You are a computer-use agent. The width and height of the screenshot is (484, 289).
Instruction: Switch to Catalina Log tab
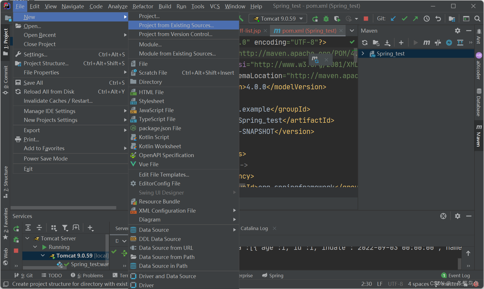[x=254, y=228]
